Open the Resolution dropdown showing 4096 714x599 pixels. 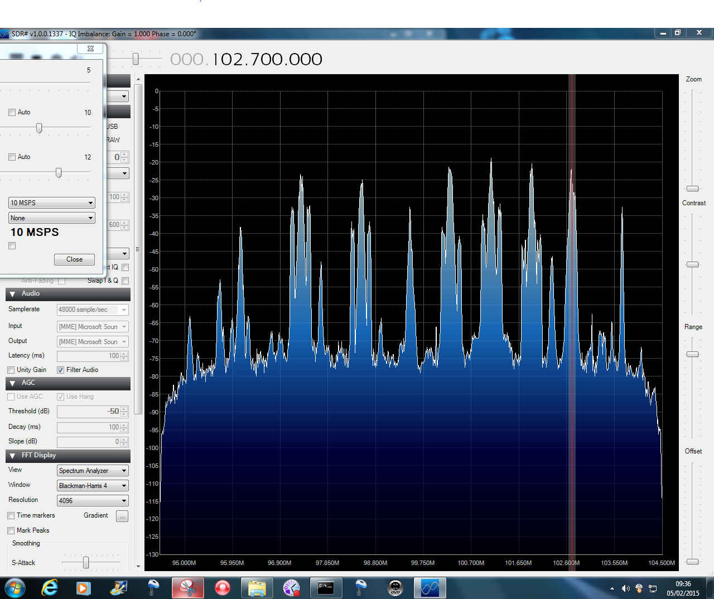click(93, 501)
